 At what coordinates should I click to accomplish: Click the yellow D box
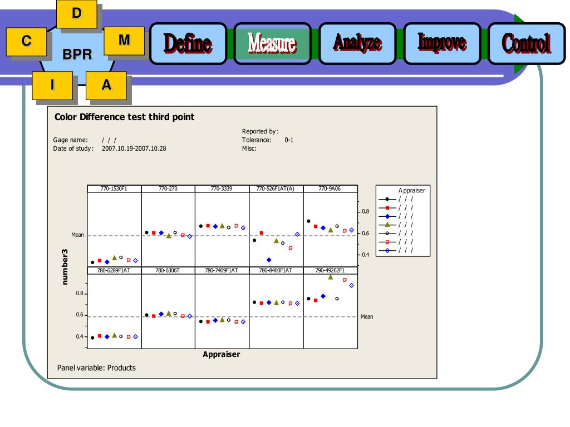pos(77,14)
